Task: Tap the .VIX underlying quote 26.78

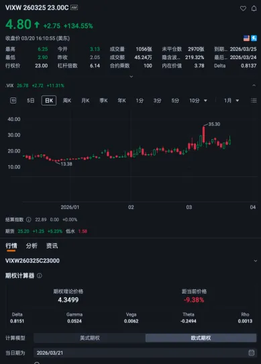Action: pyautogui.click(x=23, y=86)
